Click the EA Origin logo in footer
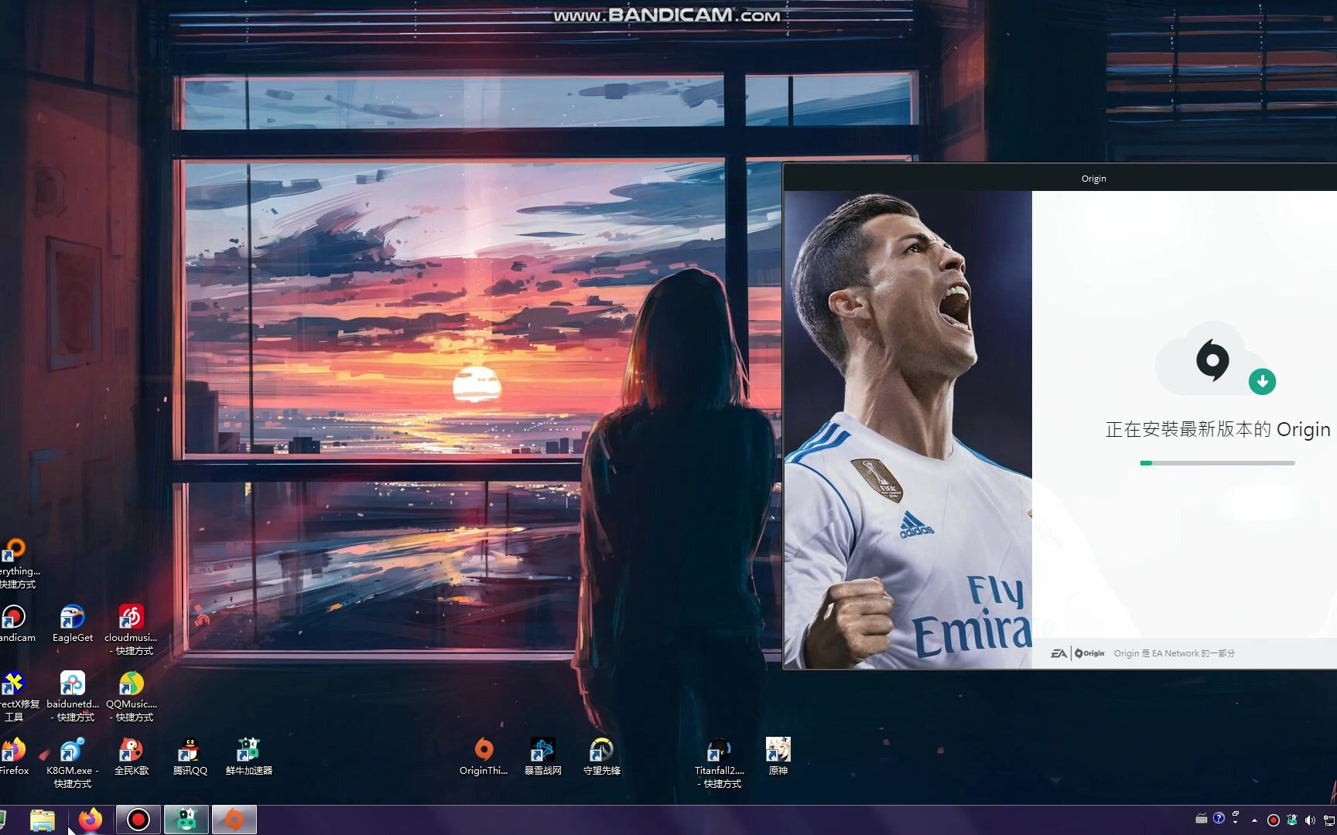The width and height of the screenshot is (1337, 835). point(1077,653)
